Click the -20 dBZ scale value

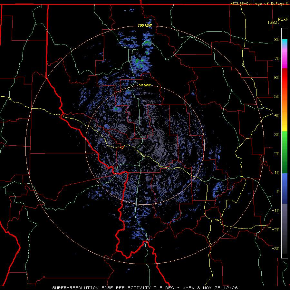[275, 230]
